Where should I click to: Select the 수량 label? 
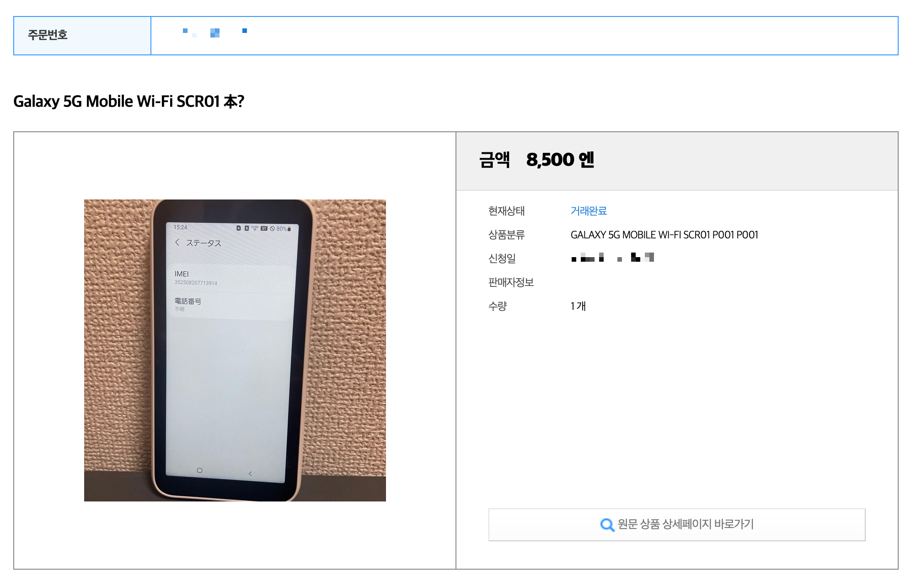[x=498, y=306]
